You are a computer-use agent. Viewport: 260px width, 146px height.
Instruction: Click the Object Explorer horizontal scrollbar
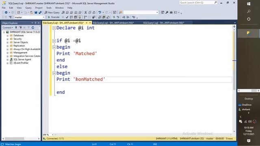[14, 139]
